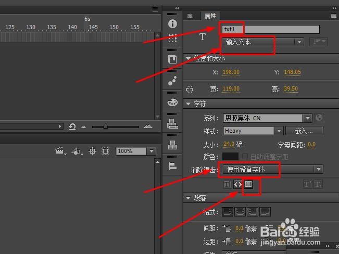Open the Info panel icon

pos(172,23)
